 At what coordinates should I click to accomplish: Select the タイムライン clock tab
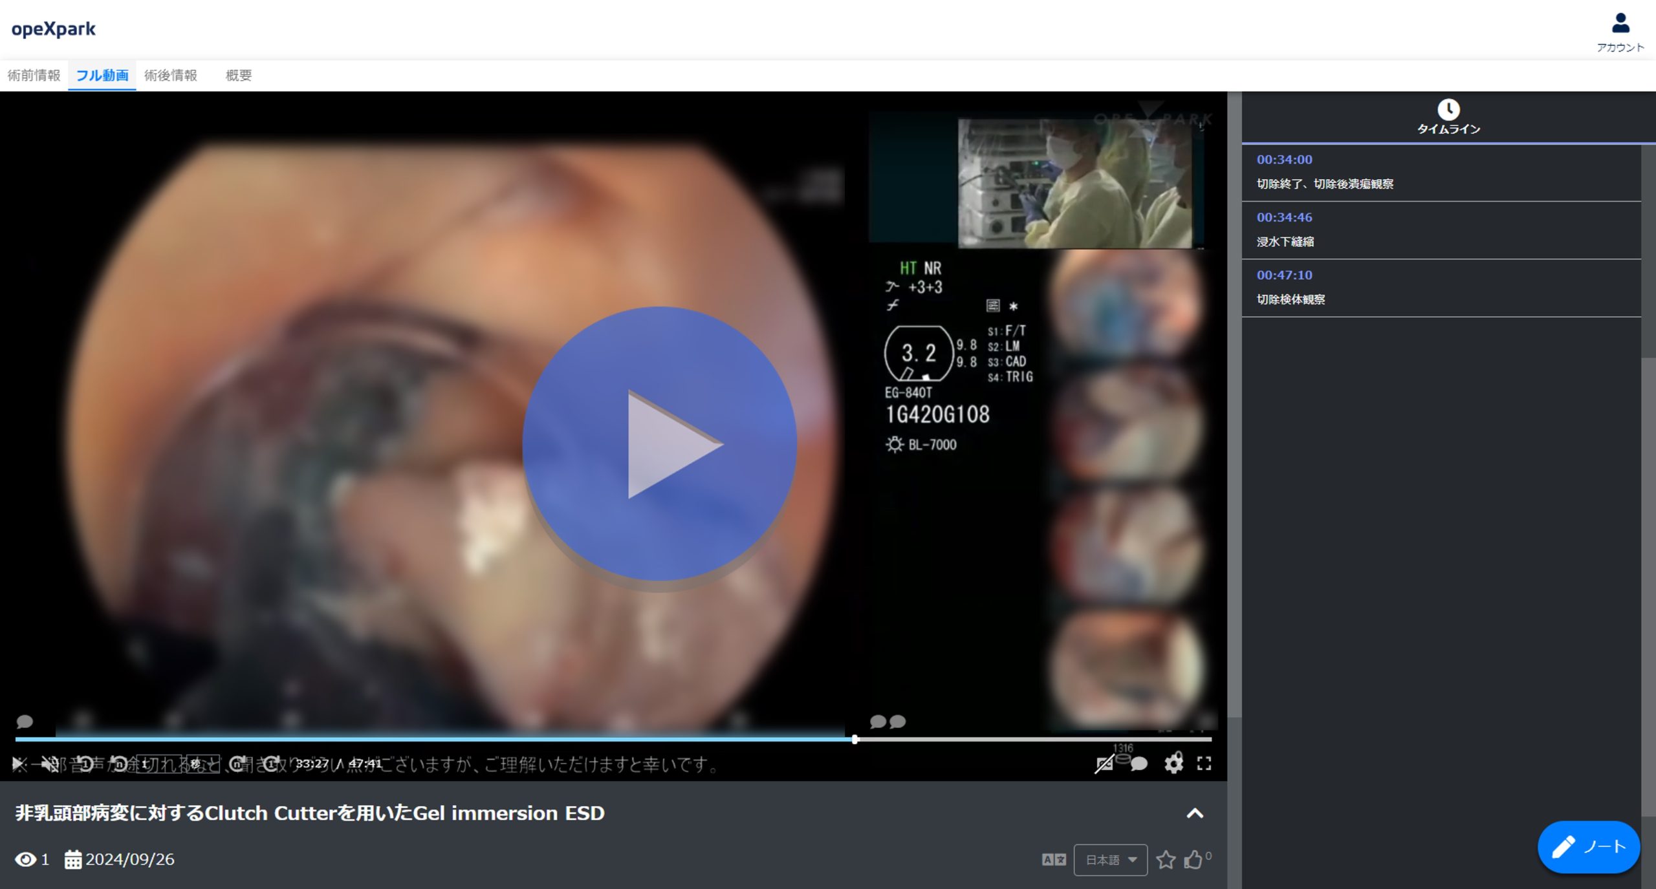click(x=1448, y=117)
